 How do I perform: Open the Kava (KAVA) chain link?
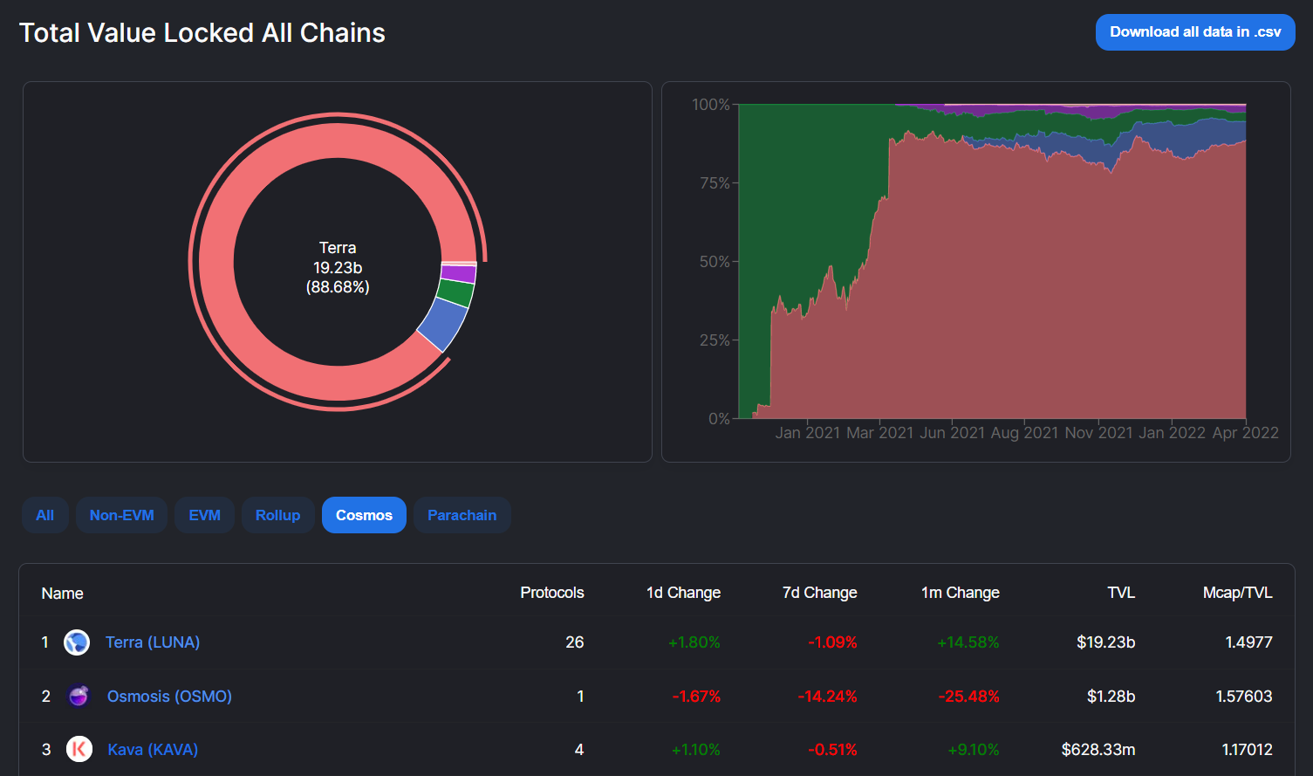[153, 750]
